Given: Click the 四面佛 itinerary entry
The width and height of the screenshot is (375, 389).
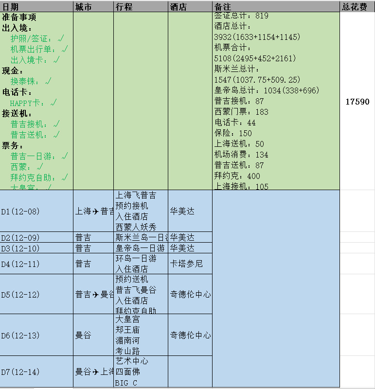Looking at the screenshot, I should (x=127, y=371).
